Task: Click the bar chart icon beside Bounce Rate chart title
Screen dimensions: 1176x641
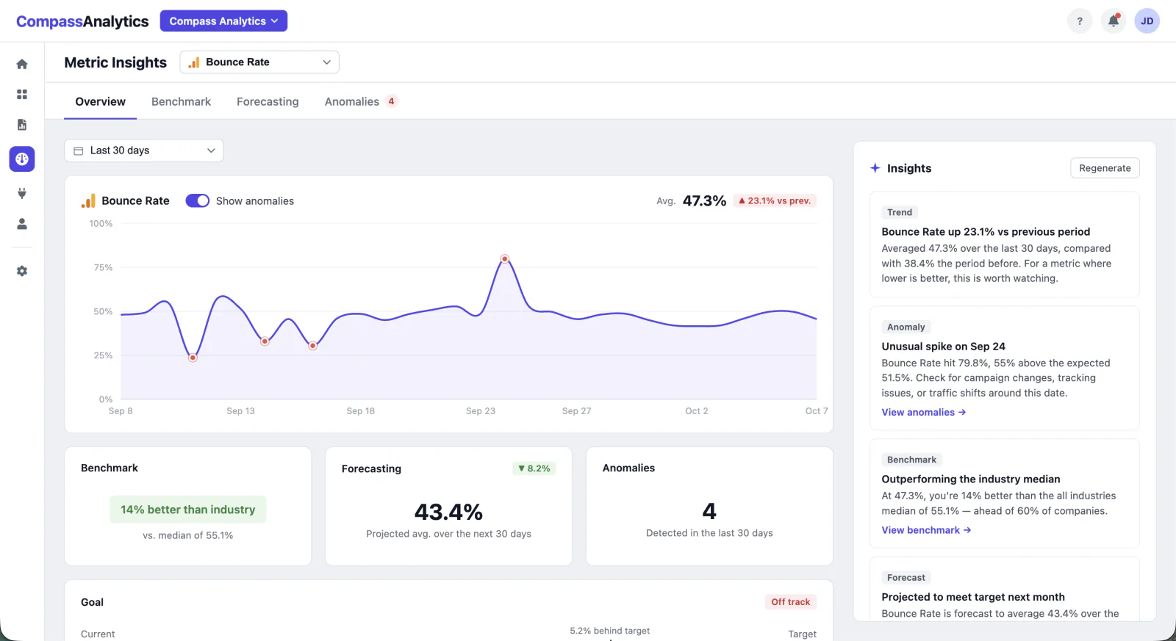Action: tap(88, 201)
